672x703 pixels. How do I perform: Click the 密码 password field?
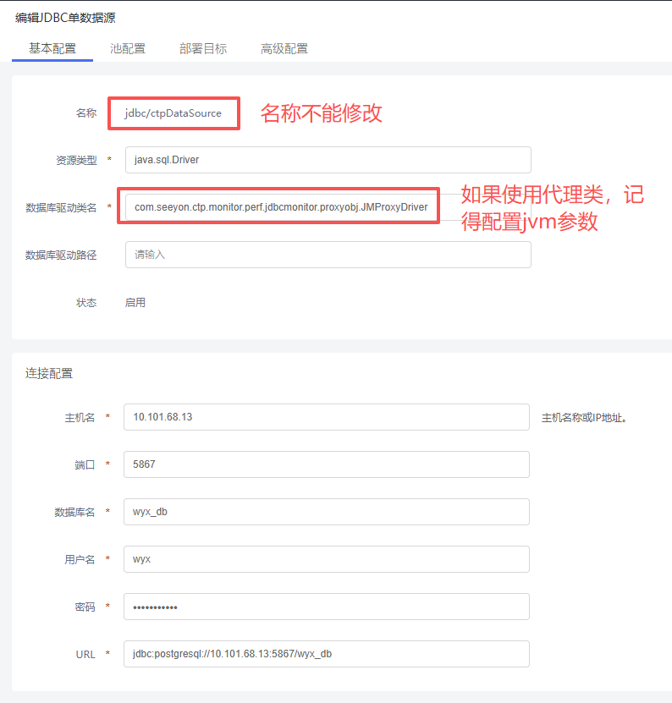coord(327,607)
